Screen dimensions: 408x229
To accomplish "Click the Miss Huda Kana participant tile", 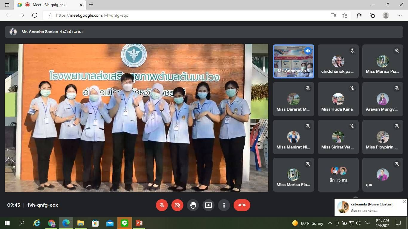I will pyautogui.click(x=338, y=99).
